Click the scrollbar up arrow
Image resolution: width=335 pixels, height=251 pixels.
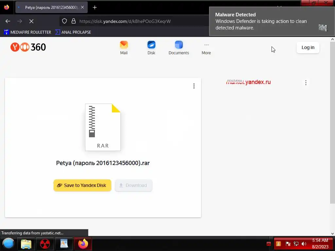[332, 39]
